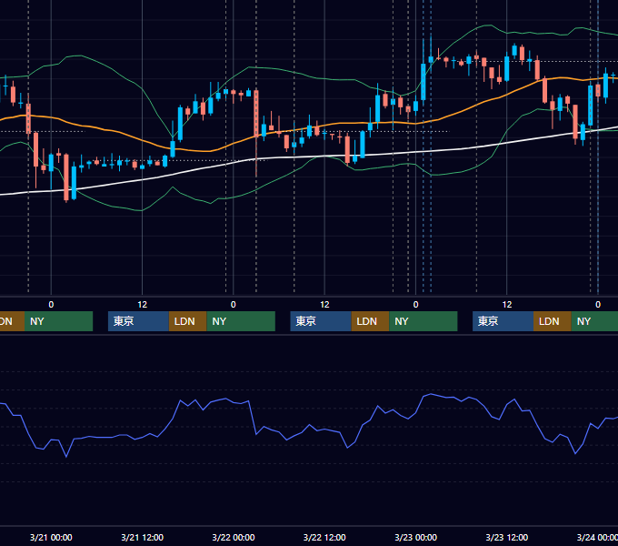Click the 東京 session block for 3/21
Image resolution: width=618 pixels, height=546 pixels.
pos(138,321)
